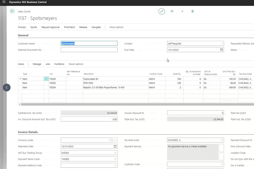Click Payment Service ellipsis button

pos(222,152)
